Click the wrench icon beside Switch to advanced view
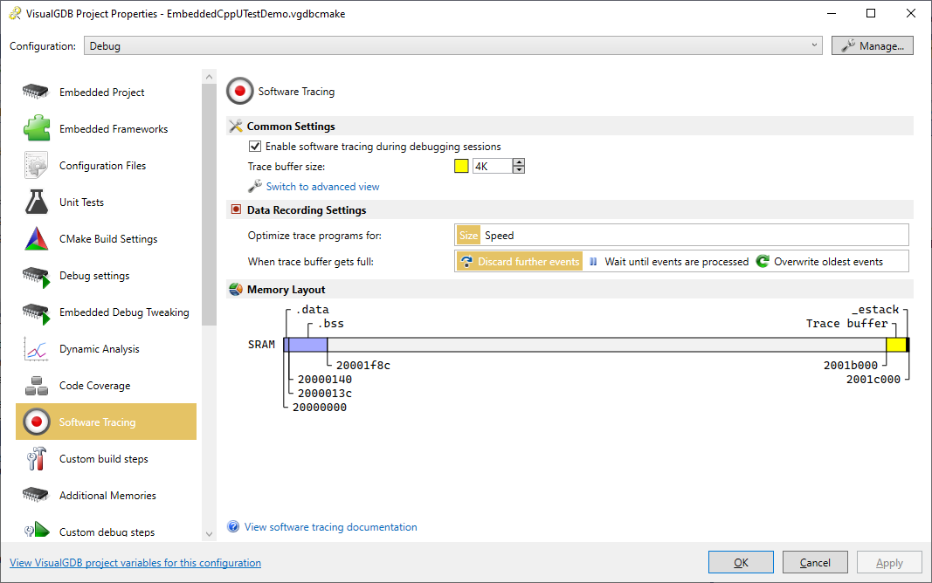This screenshot has width=932, height=583. coord(255,187)
